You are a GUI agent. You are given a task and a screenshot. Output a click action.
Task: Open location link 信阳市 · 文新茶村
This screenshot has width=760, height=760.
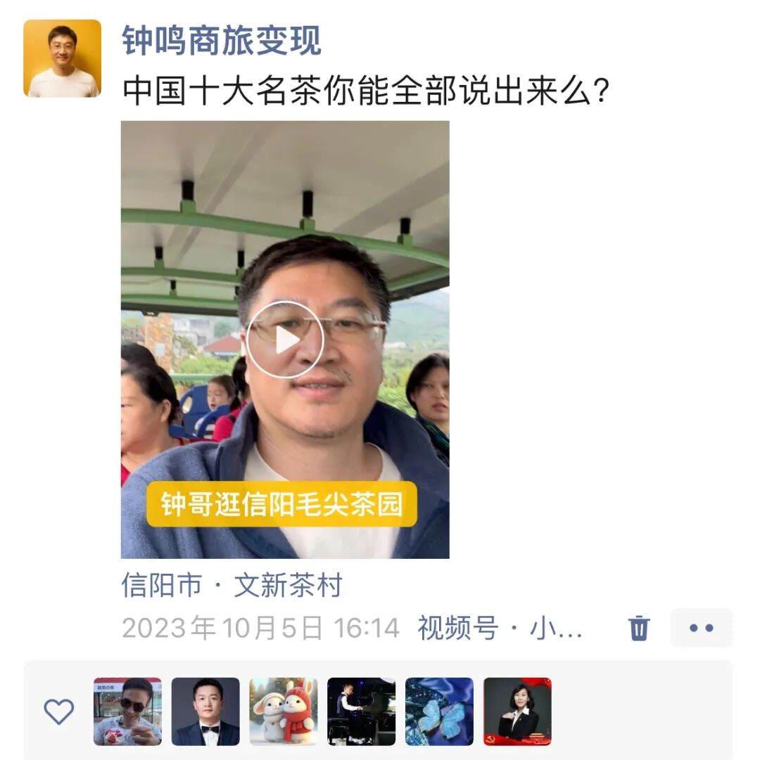(x=232, y=585)
